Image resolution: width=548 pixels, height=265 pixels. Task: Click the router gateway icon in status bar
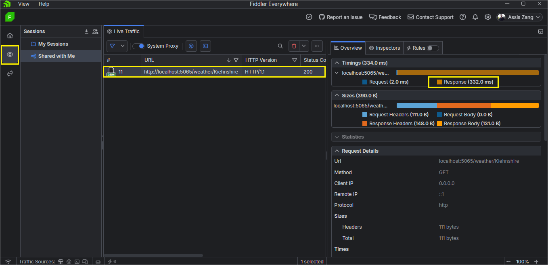coord(98,261)
